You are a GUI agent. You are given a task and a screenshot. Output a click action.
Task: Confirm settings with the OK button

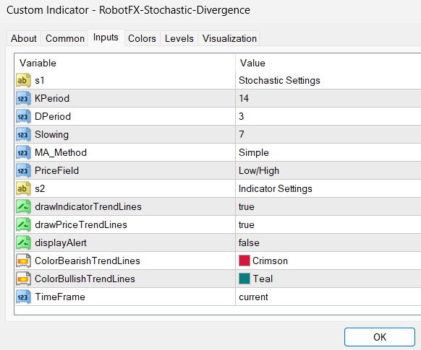(x=380, y=337)
